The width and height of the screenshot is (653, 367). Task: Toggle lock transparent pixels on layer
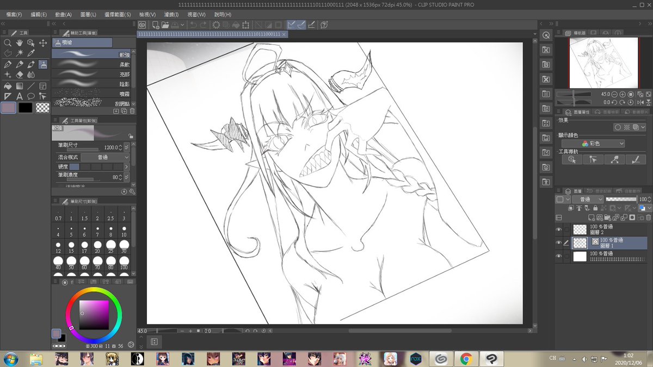point(603,208)
